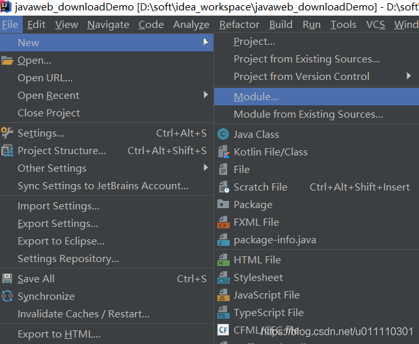Select Open Recent menu entry
The height and width of the screenshot is (344, 419).
[x=107, y=96]
